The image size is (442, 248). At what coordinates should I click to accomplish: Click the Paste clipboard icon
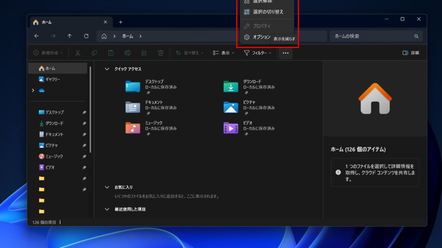tap(111, 53)
